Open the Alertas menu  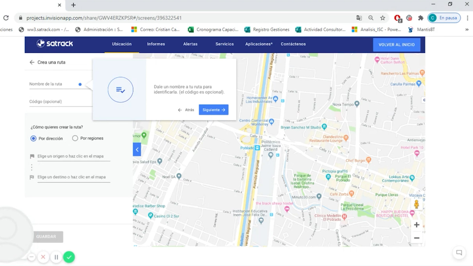click(x=190, y=44)
